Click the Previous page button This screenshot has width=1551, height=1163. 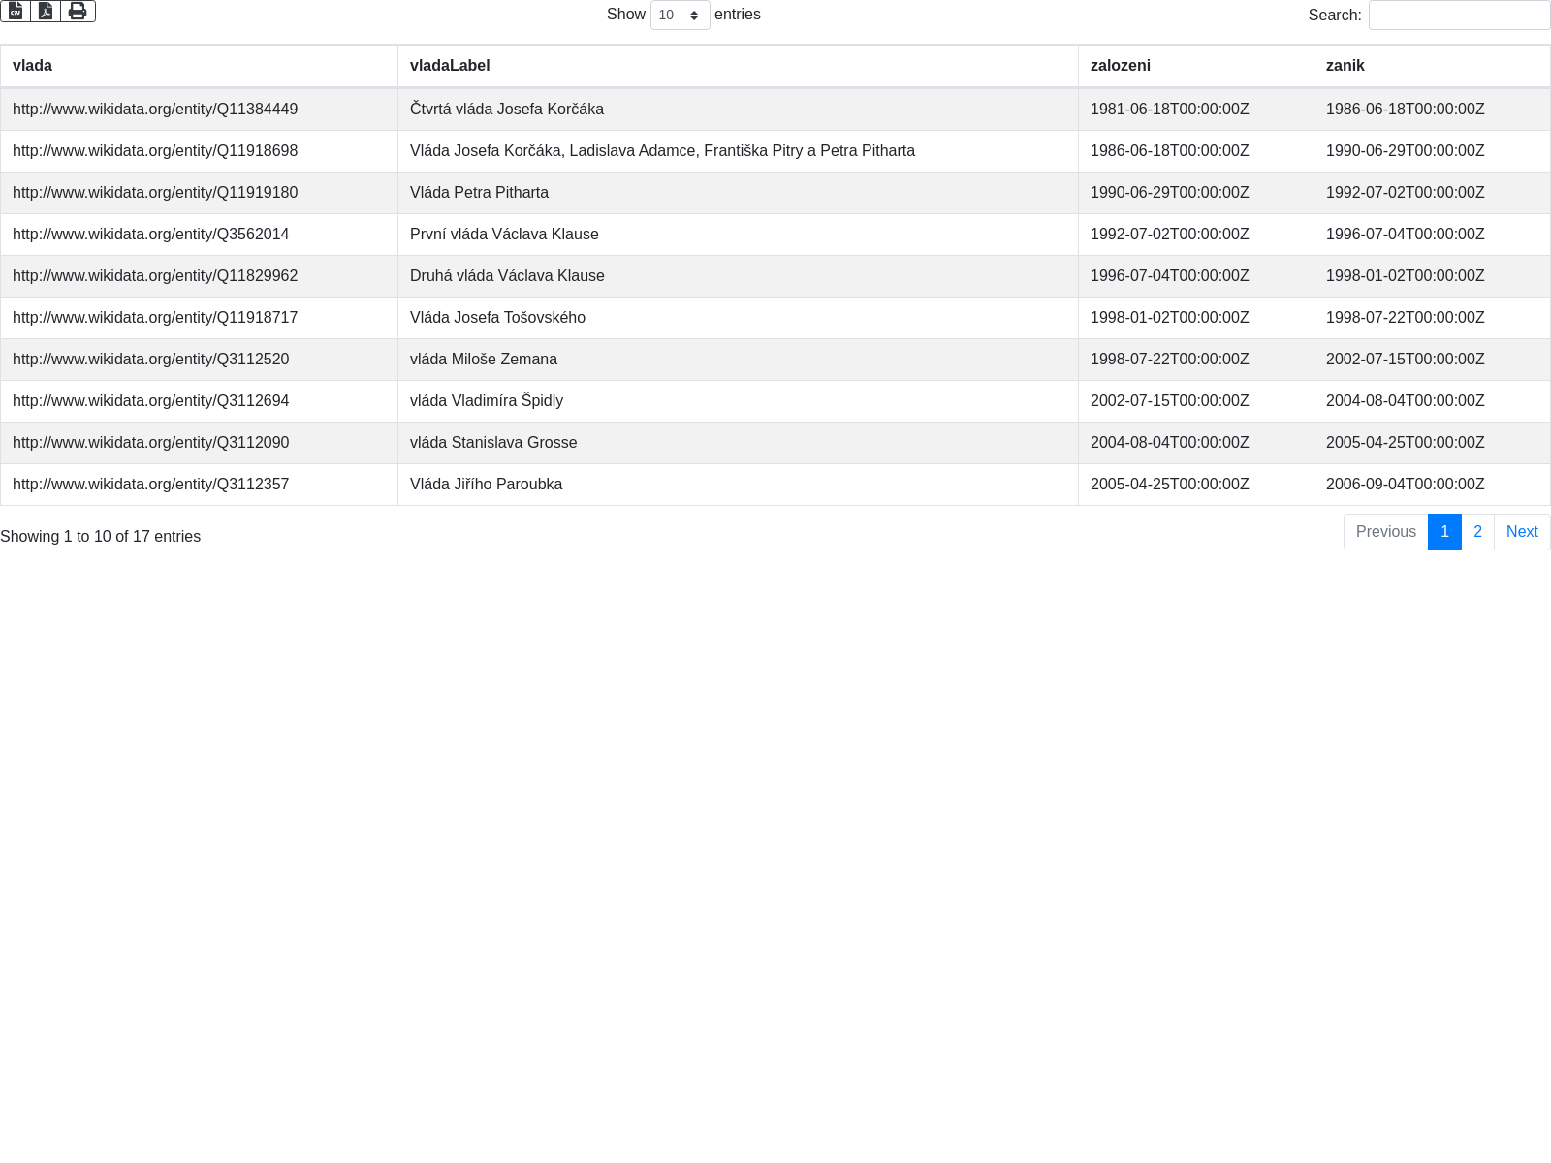1385,532
